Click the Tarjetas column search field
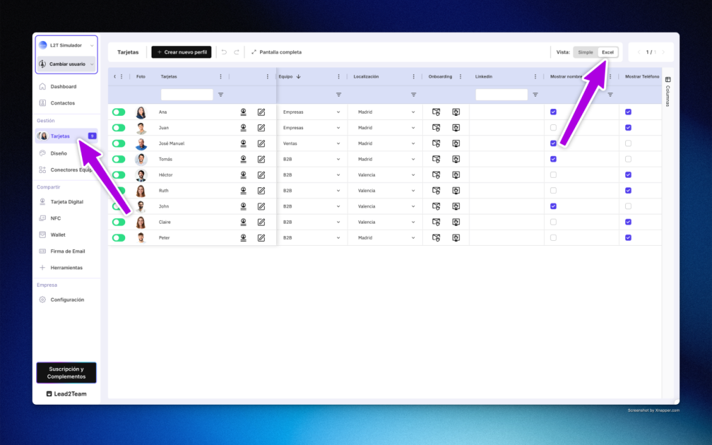712x445 pixels. [x=186, y=94]
